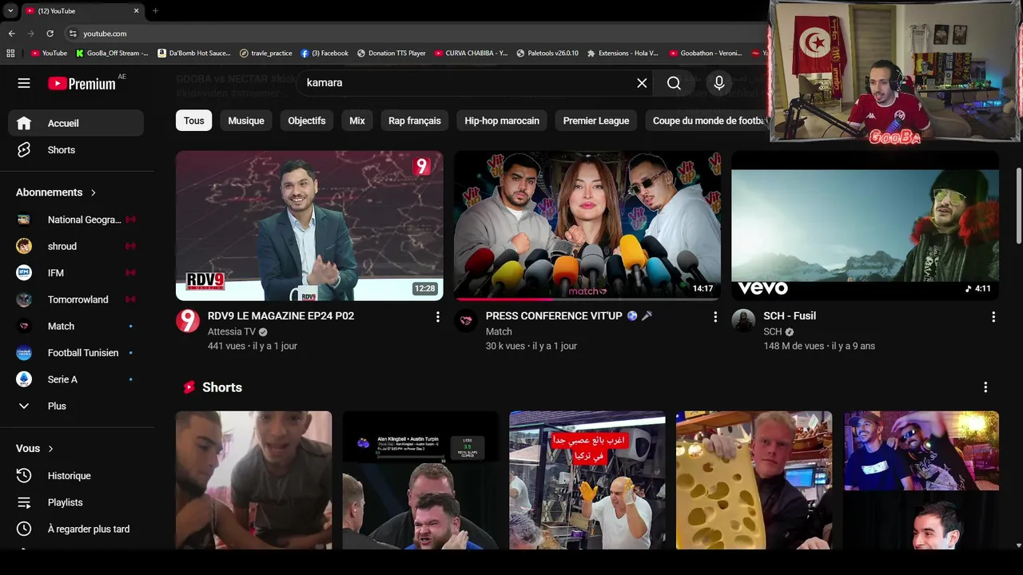This screenshot has height=575, width=1023.
Task: Click the RDV9 LE MAGAZINE EP24 P02 title
Action: point(281,316)
